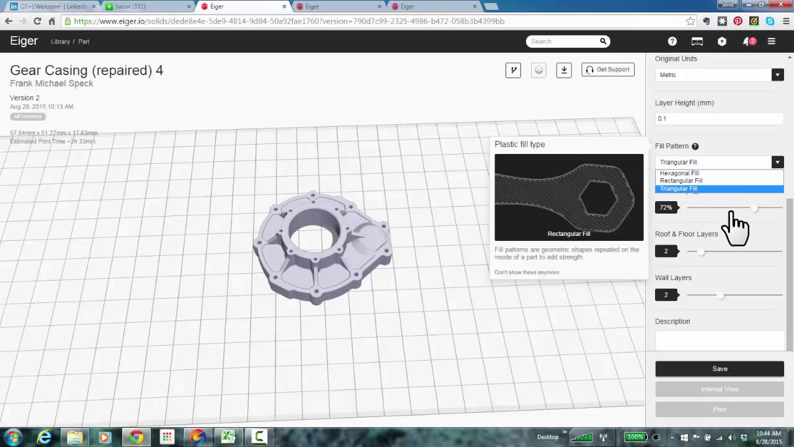Click the Layer Height field showing 0.1

click(x=720, y=119)
